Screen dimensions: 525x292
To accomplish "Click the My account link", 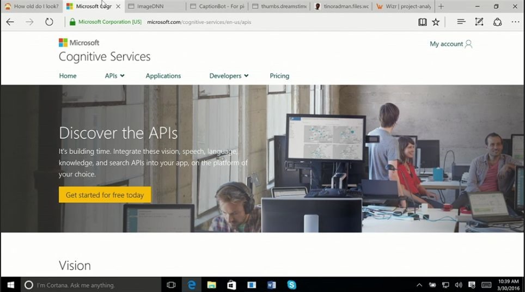I will point(446,44).
